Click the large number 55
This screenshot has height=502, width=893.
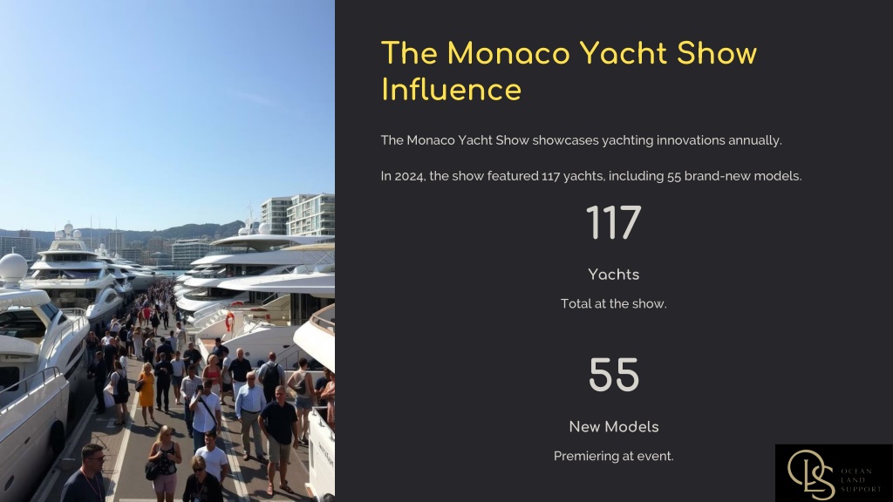pyautogui.click(x=613, y=375)
